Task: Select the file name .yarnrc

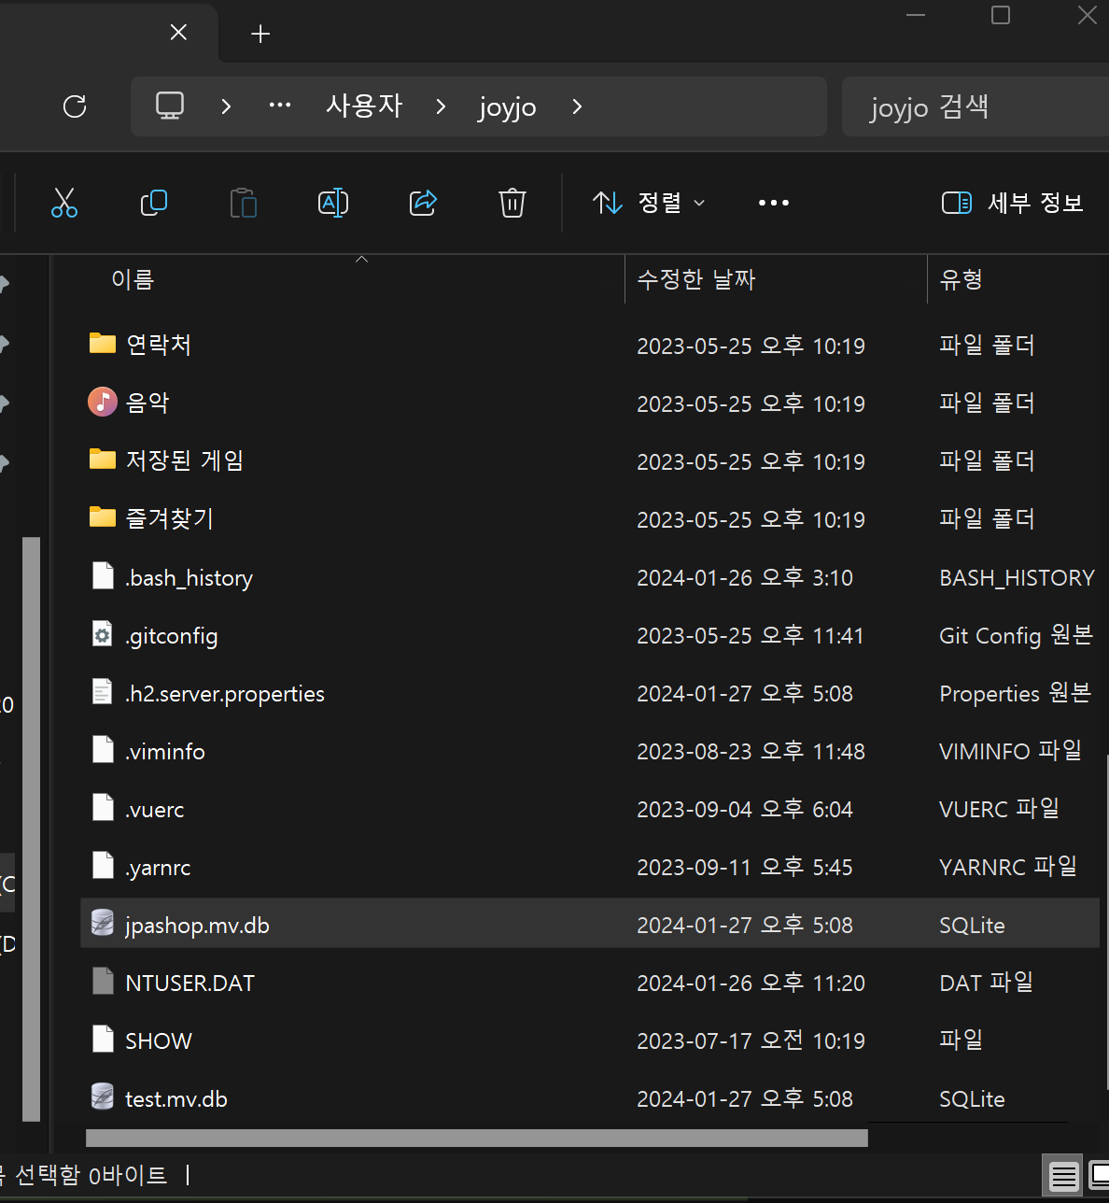Action: click(158, 868)
